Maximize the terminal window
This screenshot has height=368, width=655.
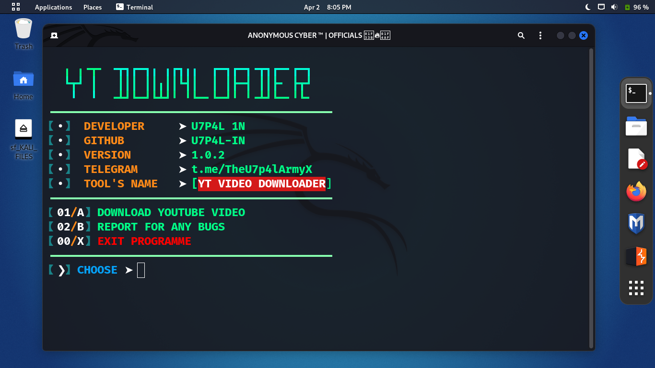[x=572, y=35]
